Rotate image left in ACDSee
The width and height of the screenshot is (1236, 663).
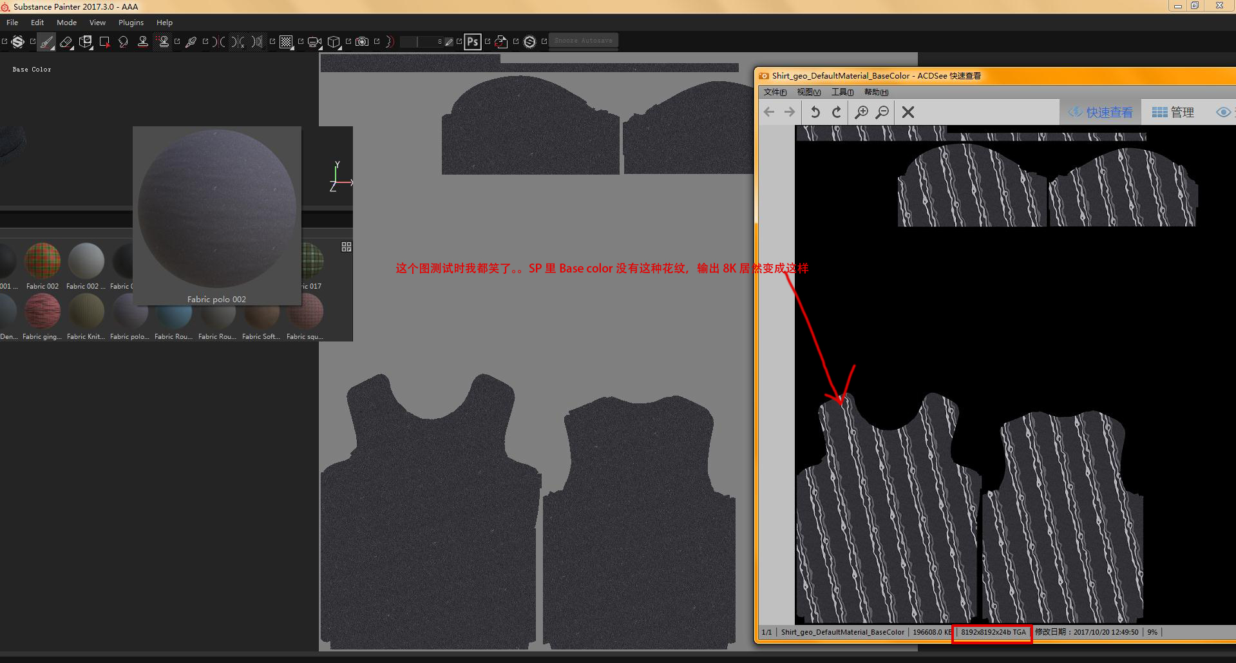coord(815,112)
